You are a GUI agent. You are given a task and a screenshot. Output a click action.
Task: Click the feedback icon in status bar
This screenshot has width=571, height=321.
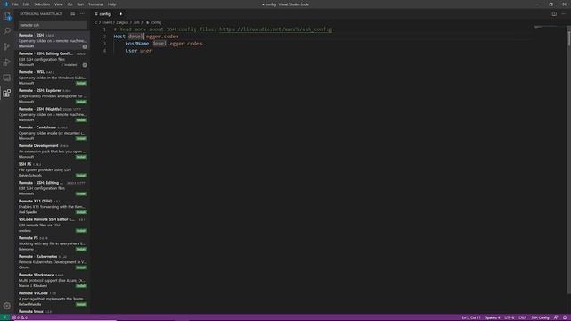point(556,317)
